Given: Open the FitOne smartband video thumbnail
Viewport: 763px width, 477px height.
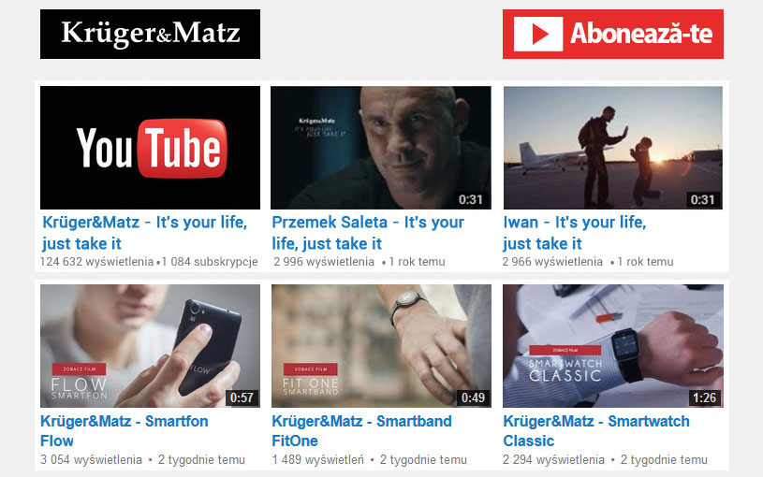Looking at the screenshot, I should pyautogui.click(x=381, y=346).
